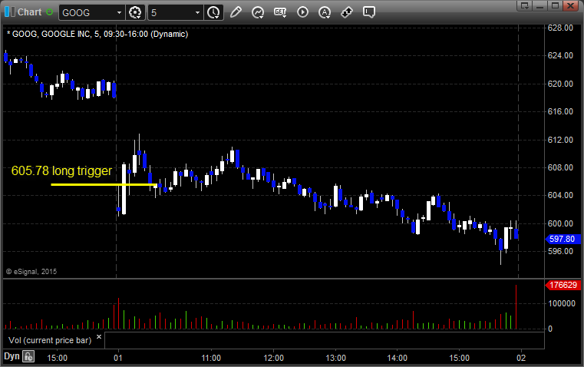
Task: Click the green symbol link circle
Action: coord(49,12)
